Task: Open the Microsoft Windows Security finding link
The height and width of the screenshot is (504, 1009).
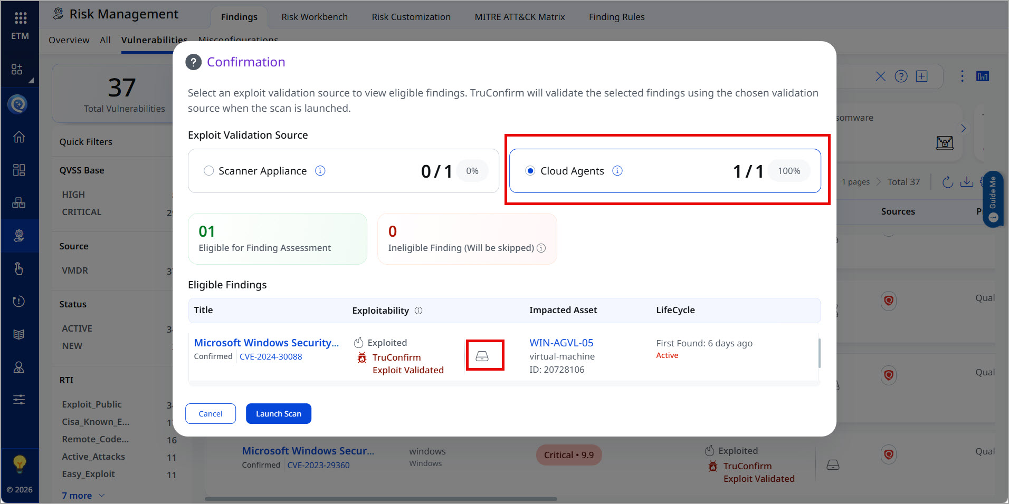Action: click(266, 343)
